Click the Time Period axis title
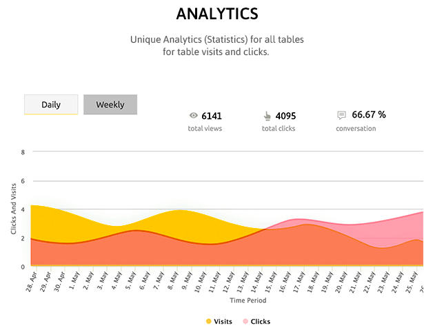 point(248,300)
